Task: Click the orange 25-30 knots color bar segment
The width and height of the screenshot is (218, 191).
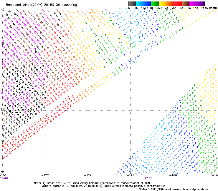Action: click(170, 4)
